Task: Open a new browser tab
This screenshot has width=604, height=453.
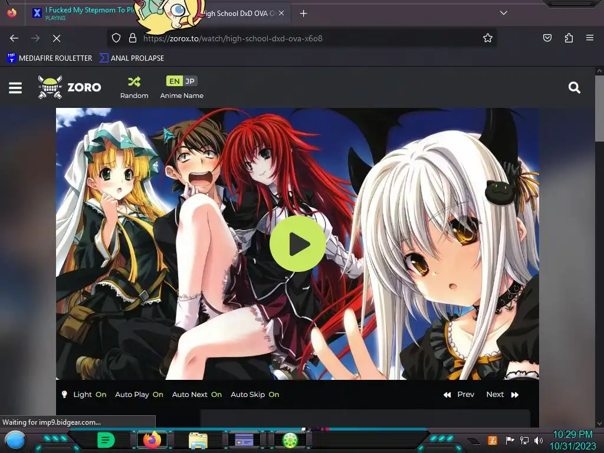Action: click(x=304, y=14)
